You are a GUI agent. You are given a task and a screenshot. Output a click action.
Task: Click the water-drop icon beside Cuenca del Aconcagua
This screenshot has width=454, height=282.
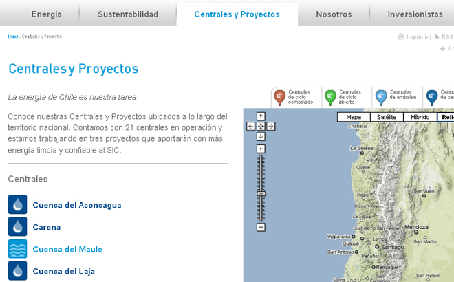(17, 204)
